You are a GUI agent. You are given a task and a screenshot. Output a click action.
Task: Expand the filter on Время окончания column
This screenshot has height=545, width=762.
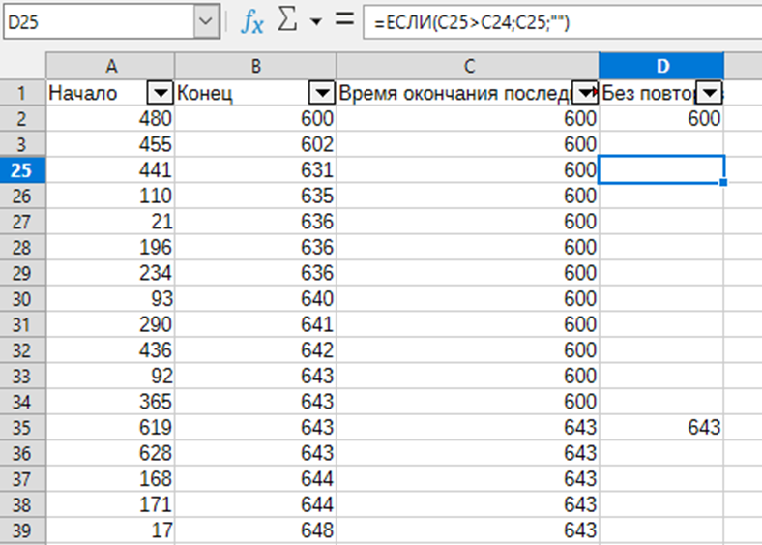pyautogui.click(x=586, y=93)
